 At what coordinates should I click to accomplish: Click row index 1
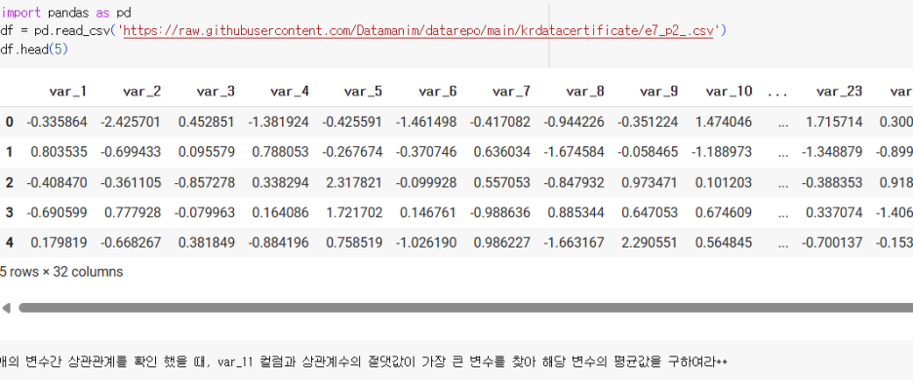point(10,152)
